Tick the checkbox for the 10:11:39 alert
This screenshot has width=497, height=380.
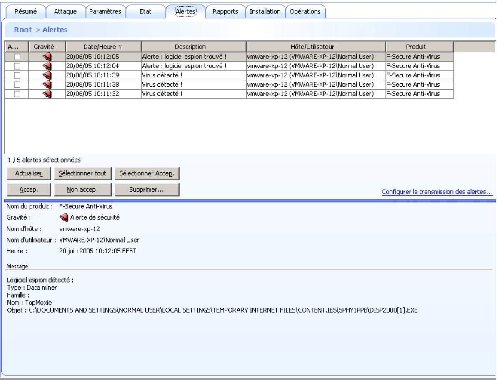[17, 75]
